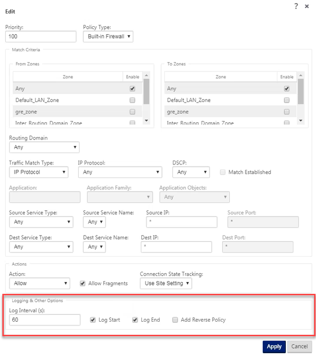Click Enable column header in To Zones
The width and height of the screenshot is (316, 356).
pos(287,77)
